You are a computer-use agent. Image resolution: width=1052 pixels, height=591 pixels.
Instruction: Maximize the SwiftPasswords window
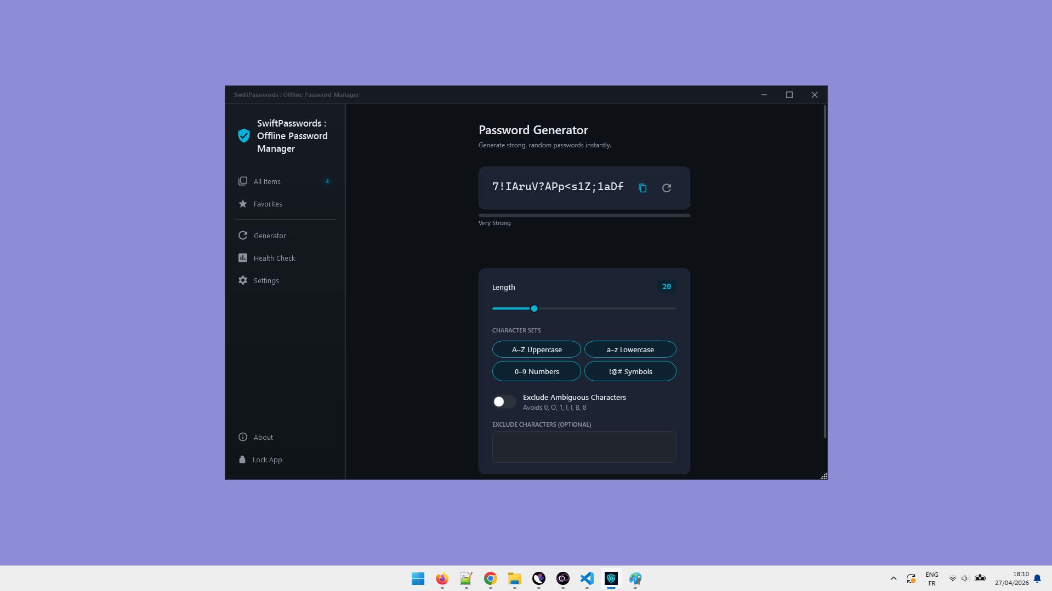coord(789,95)
